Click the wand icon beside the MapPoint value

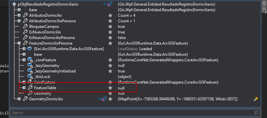point(256,99)
